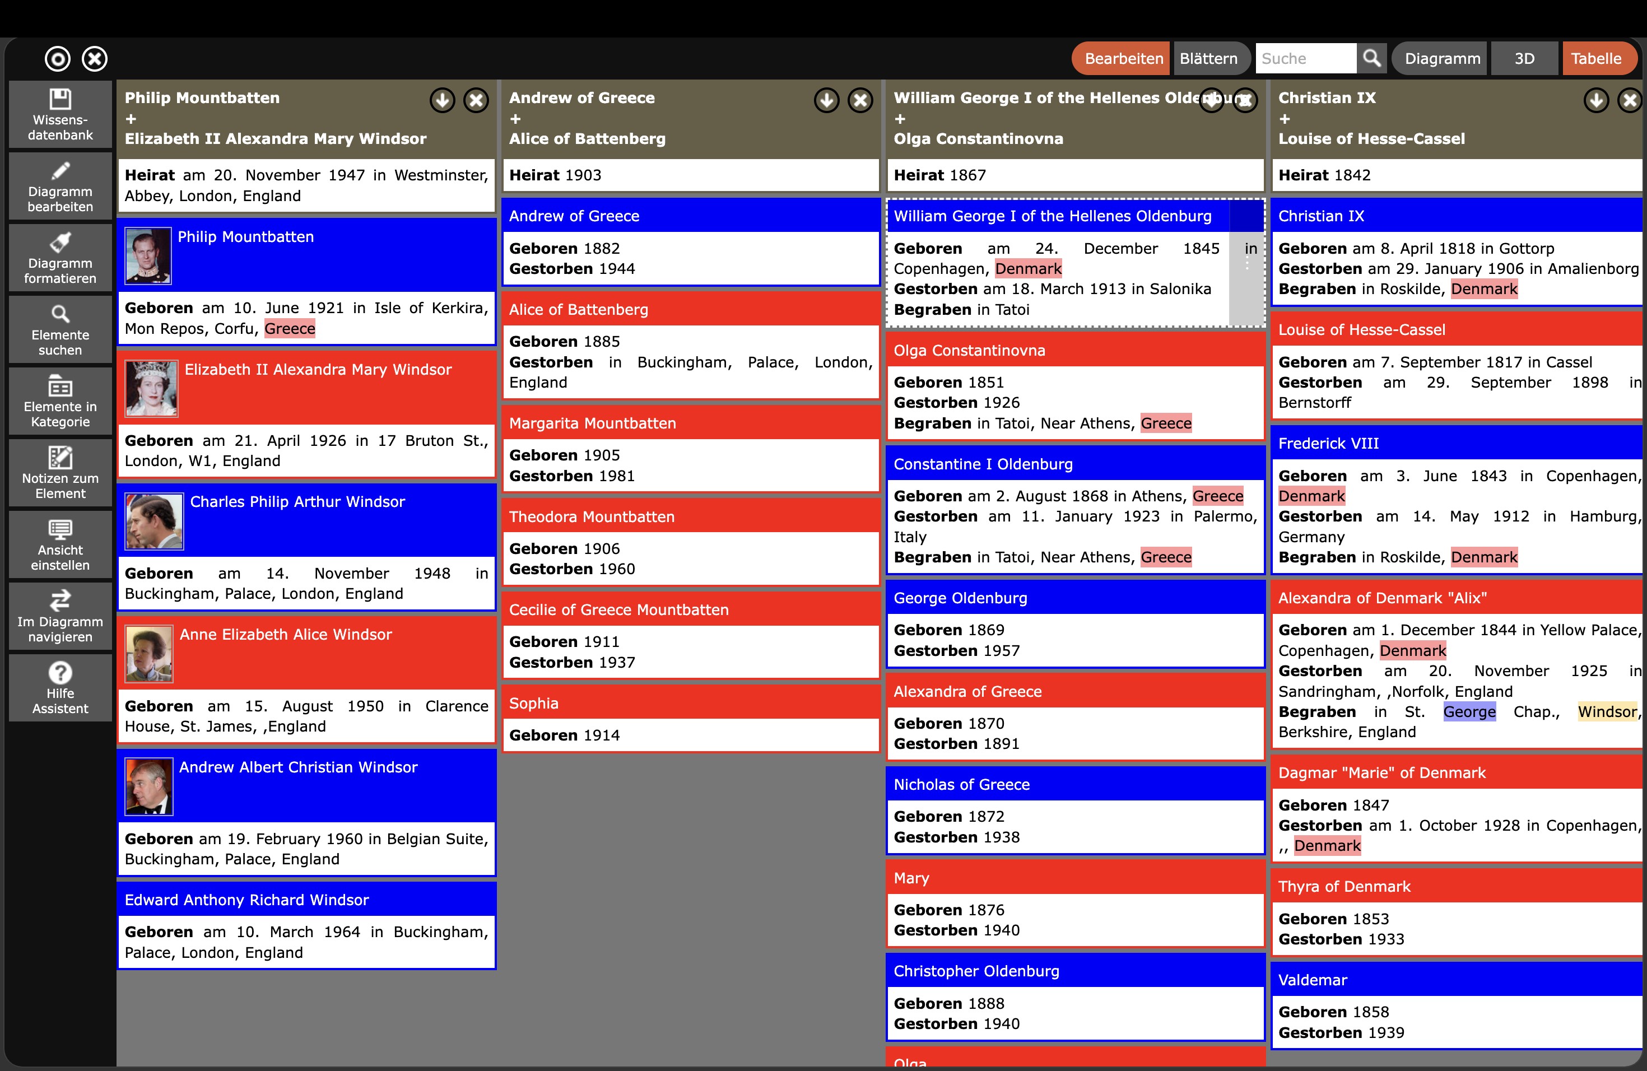Open the Hilfe Assistent question icon
1647x1071 pixels.
[x=60, y=688]
